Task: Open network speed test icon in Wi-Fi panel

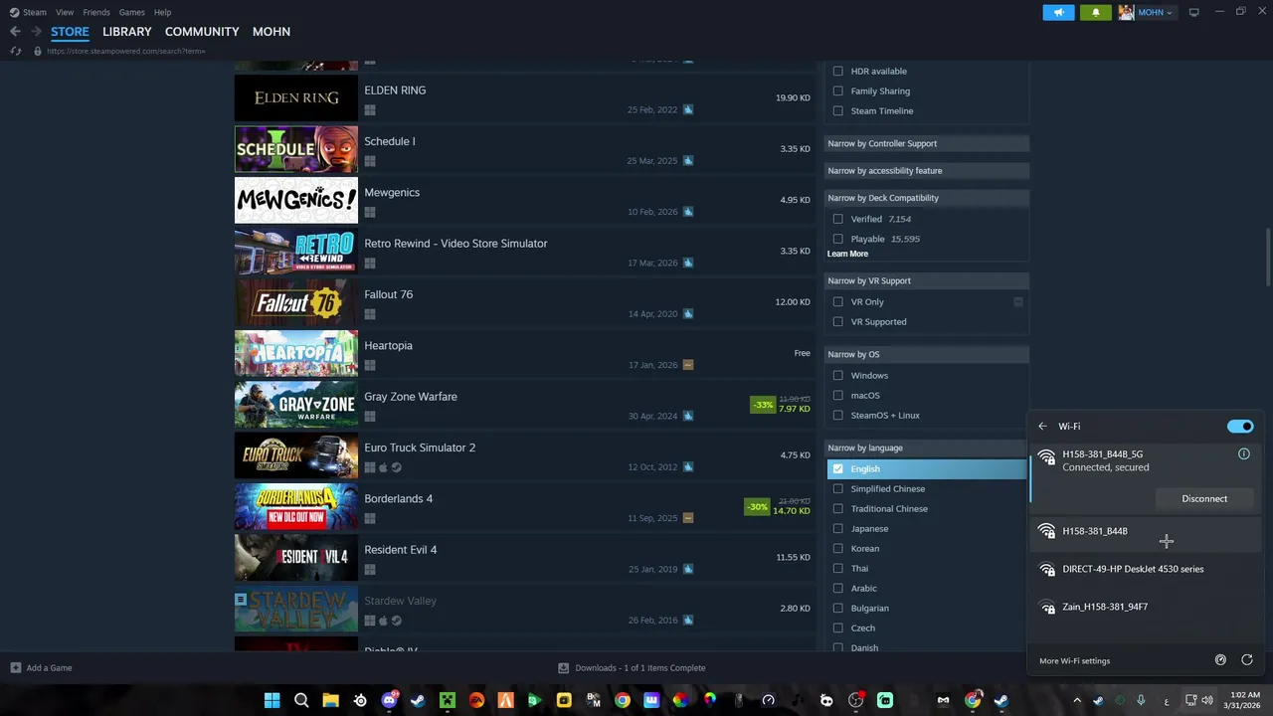Action: click(x=1221, y=660)
